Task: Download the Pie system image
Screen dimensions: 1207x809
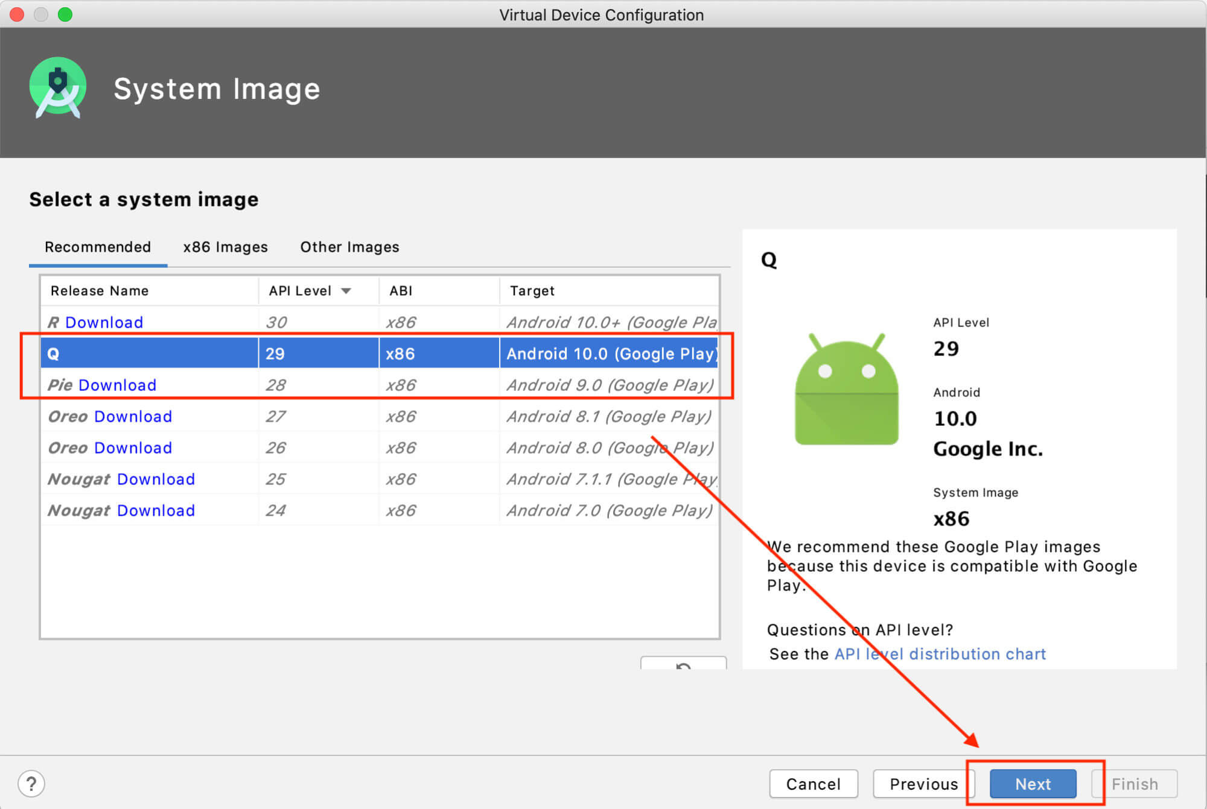Action: coord(117,385)
